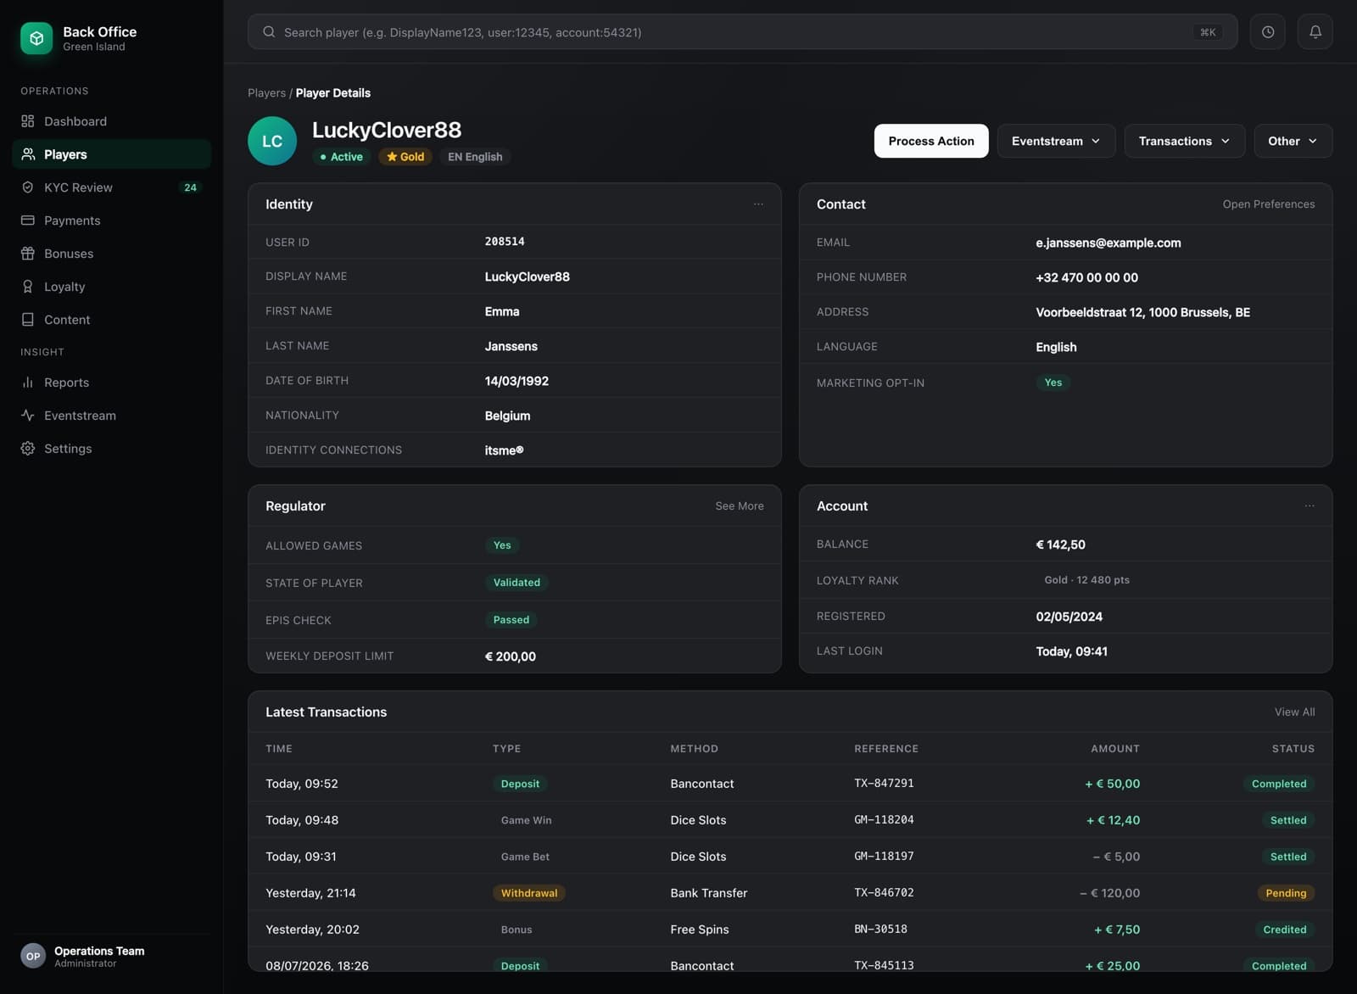Expand the Eventstream dropdown button

[1056, 141]
